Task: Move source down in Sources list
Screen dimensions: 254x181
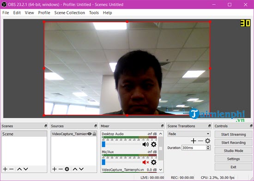Action: (x=81, y=169)
